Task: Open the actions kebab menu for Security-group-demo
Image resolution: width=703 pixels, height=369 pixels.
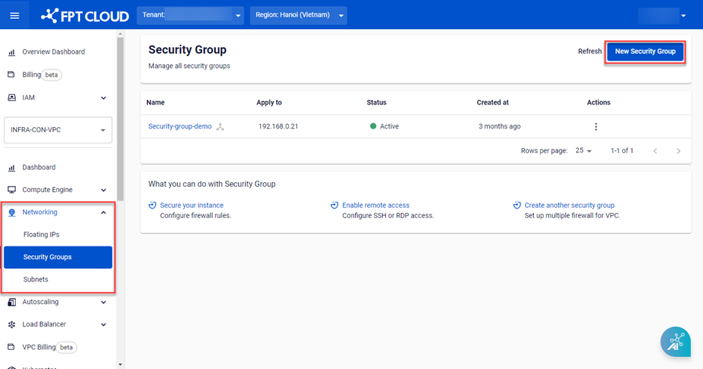Action: click(596, 127)
